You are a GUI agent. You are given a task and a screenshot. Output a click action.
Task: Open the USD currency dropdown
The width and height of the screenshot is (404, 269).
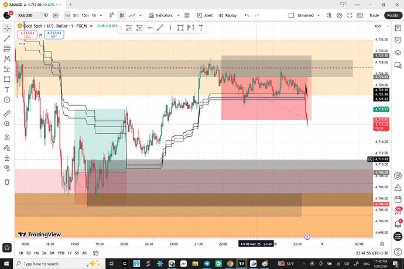(382, 26)
